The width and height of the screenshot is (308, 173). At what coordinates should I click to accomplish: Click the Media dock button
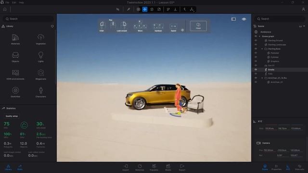coord(168,168)
